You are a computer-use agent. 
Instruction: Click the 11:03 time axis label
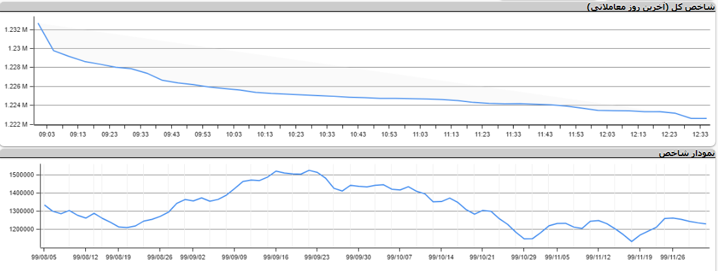click(x=420, y=135)
